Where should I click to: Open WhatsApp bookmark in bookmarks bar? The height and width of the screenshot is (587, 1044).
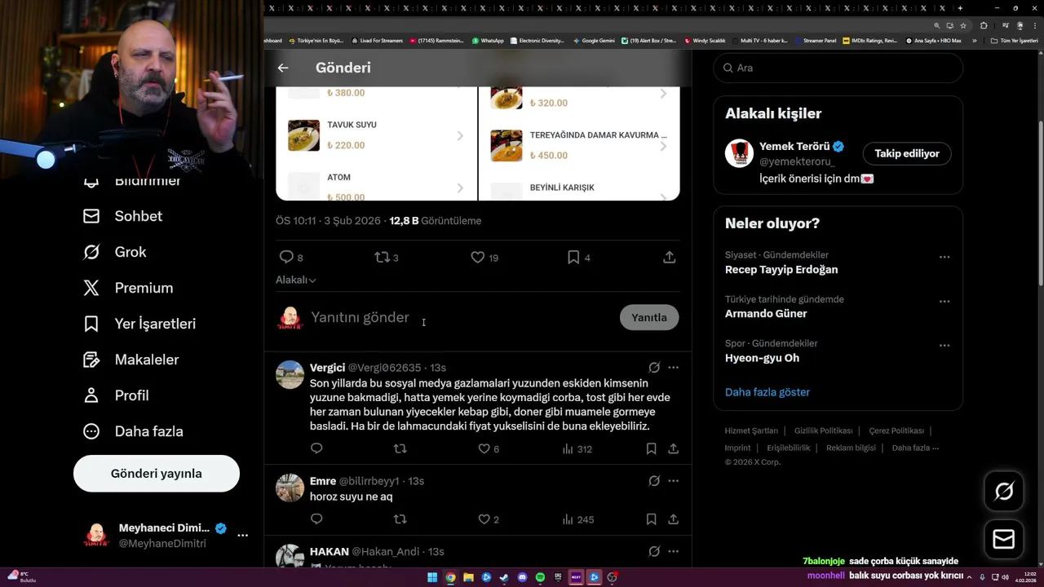487,40
